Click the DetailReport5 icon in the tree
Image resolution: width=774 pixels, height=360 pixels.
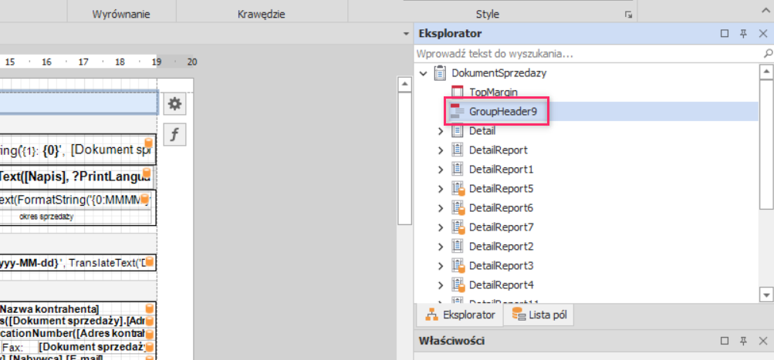[x=458, y=189]
